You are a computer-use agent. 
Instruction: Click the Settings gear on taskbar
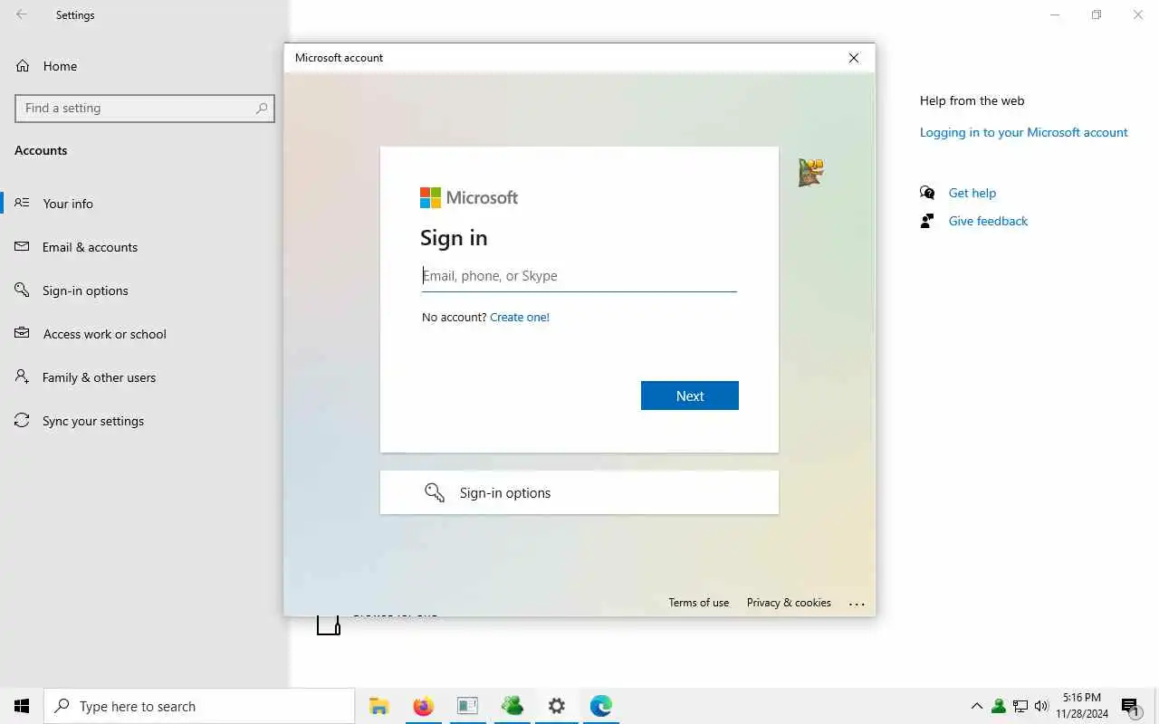tap(557, 706)
